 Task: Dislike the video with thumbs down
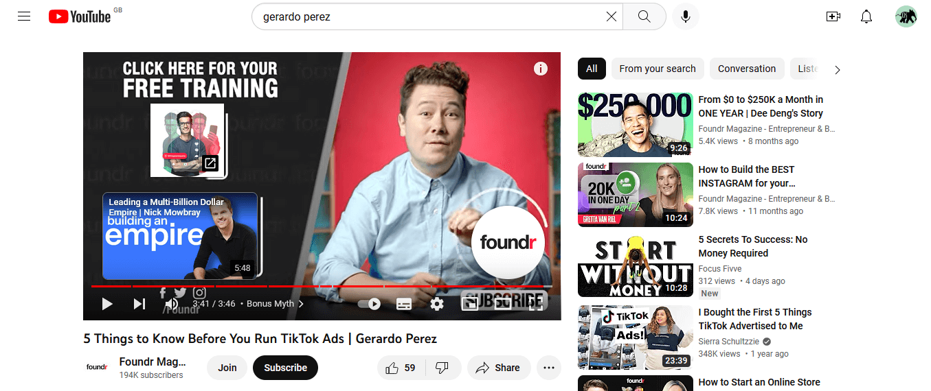pyautogui.click(x=442, y=368)
